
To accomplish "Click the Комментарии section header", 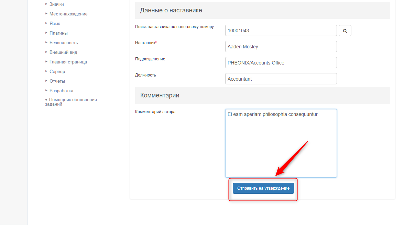I will (x=262, y=95).
